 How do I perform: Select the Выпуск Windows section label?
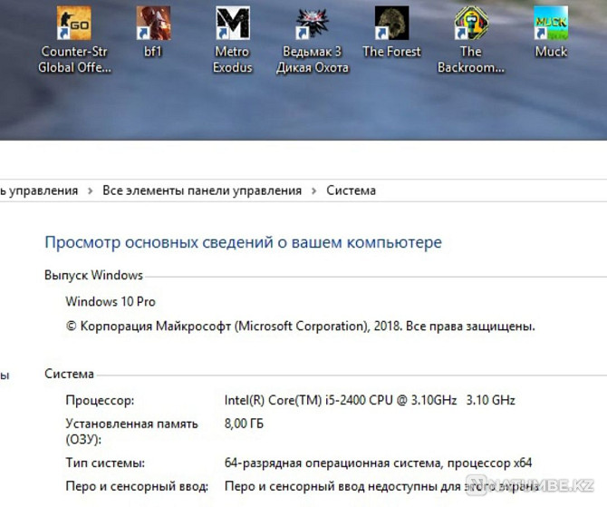[x=93, y=275]
